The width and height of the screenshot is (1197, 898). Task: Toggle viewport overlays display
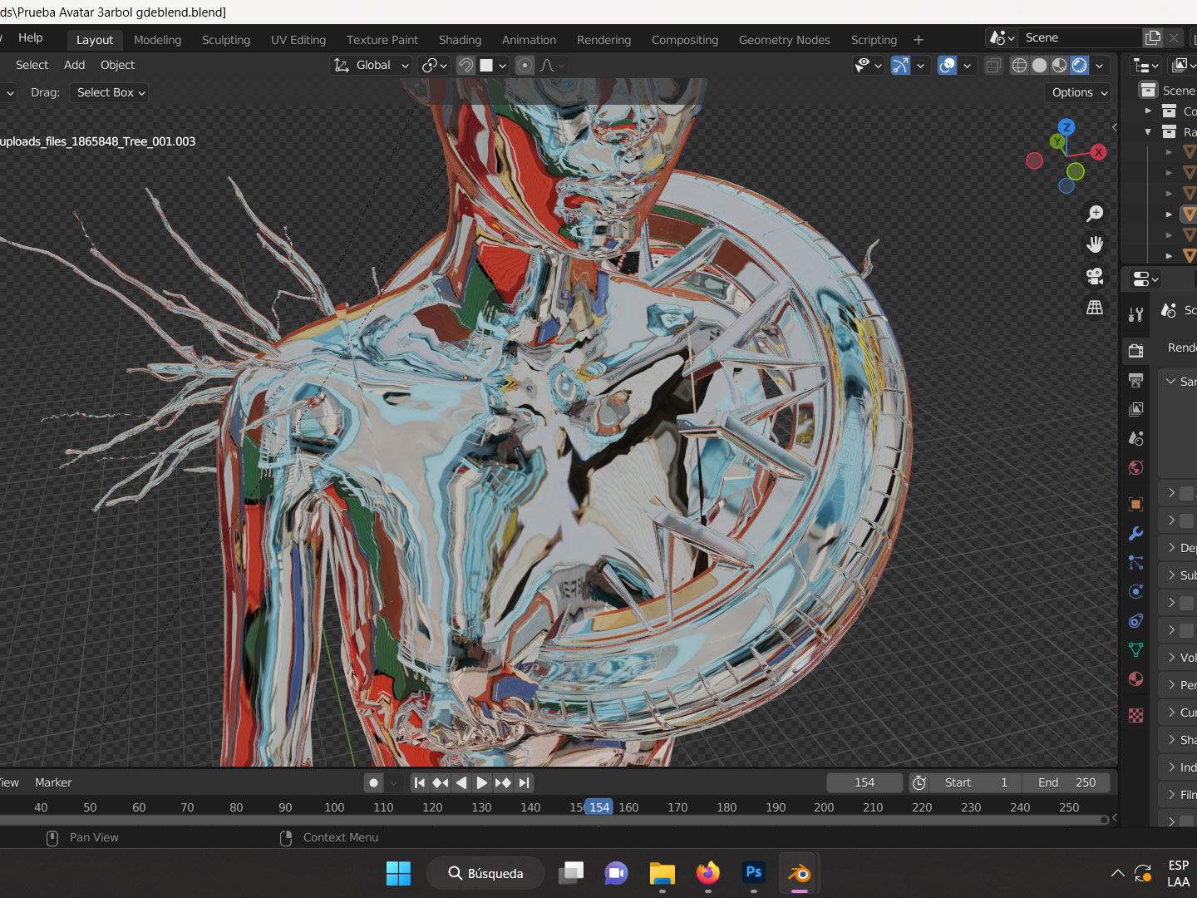947,66
